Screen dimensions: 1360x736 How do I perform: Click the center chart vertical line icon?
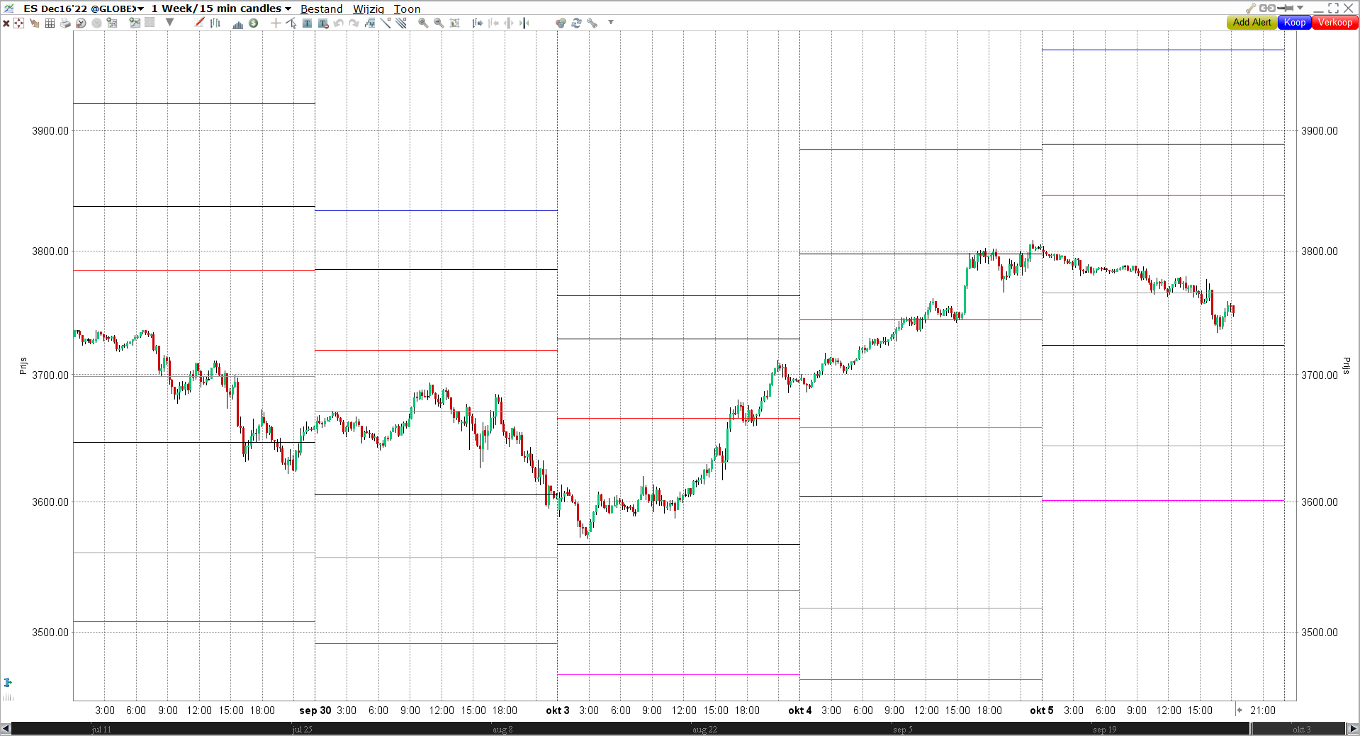(524, 23)
